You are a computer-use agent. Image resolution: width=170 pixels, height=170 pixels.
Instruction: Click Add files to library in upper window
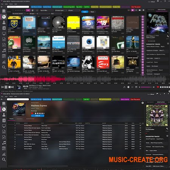point(36,7)
